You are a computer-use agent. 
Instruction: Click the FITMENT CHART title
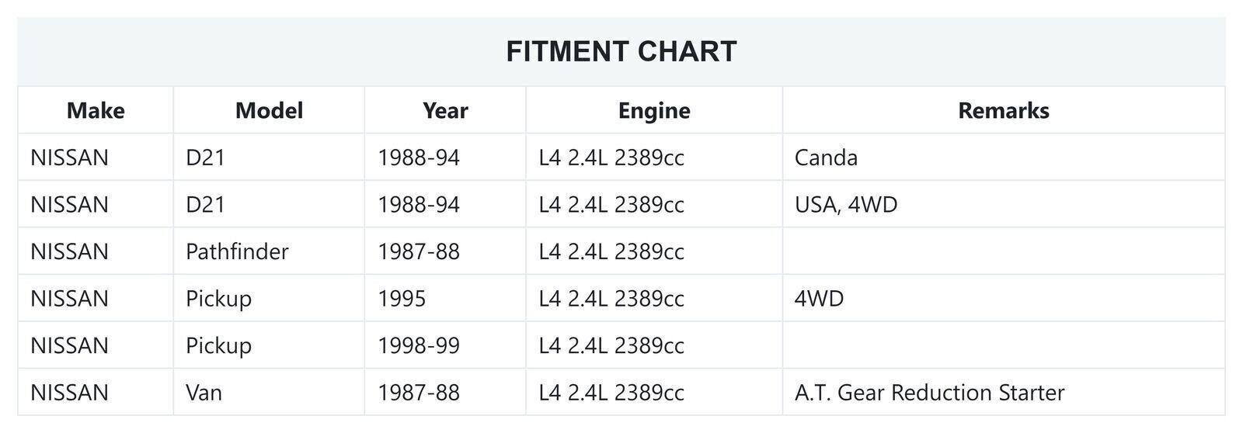pos(621,52)
